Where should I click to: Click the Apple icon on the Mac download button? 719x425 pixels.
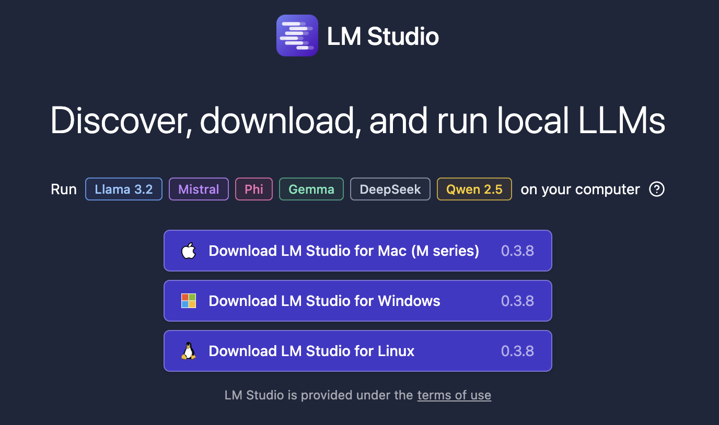coord(188,251)
